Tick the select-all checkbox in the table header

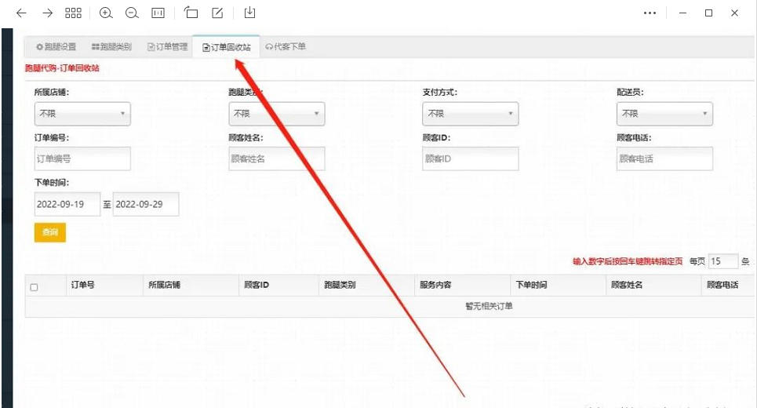coord(34,287)
